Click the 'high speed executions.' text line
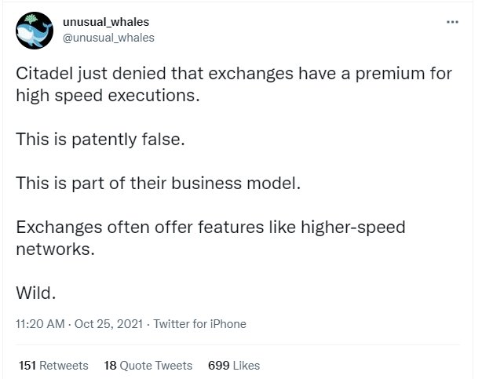The image size is (482, 379). pos(108,96)
